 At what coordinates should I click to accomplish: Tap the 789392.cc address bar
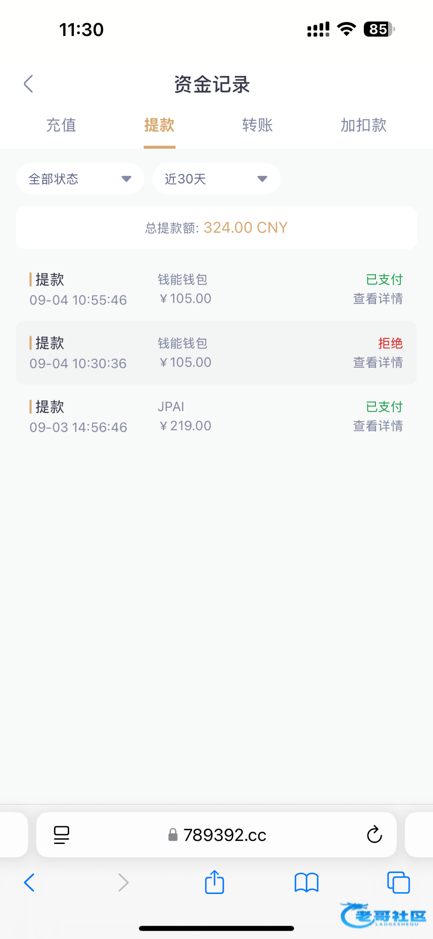pyautogui.click(x=225, y=835)
